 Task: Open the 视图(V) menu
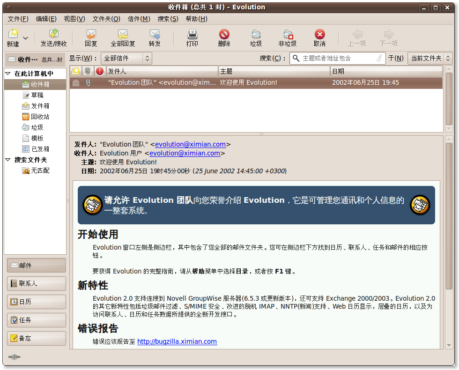(74, 19)
